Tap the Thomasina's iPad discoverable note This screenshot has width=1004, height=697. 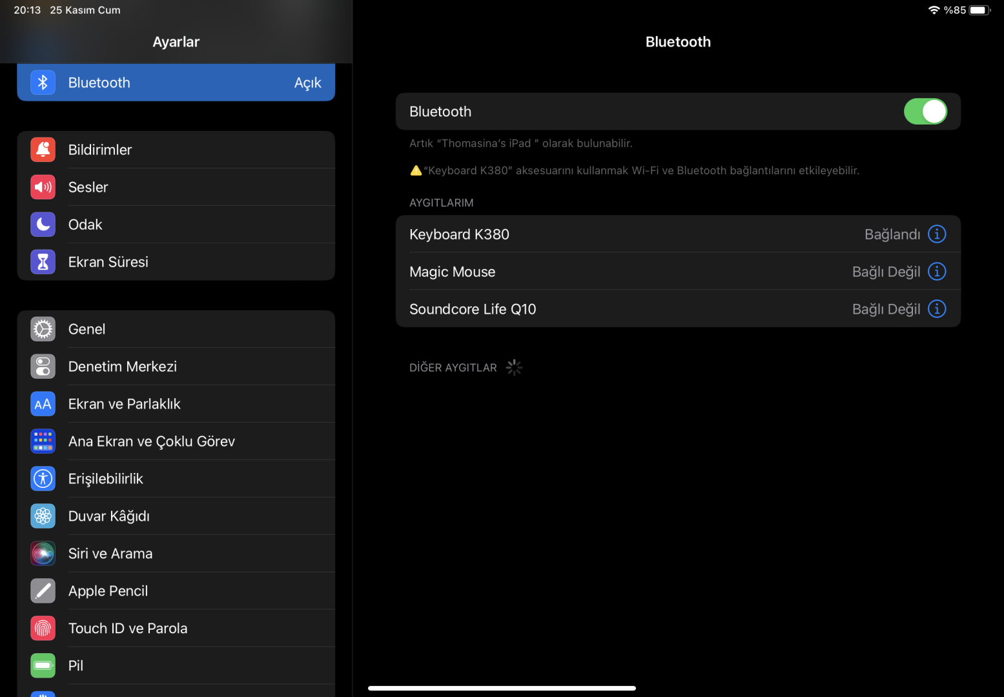click(521, 143)
